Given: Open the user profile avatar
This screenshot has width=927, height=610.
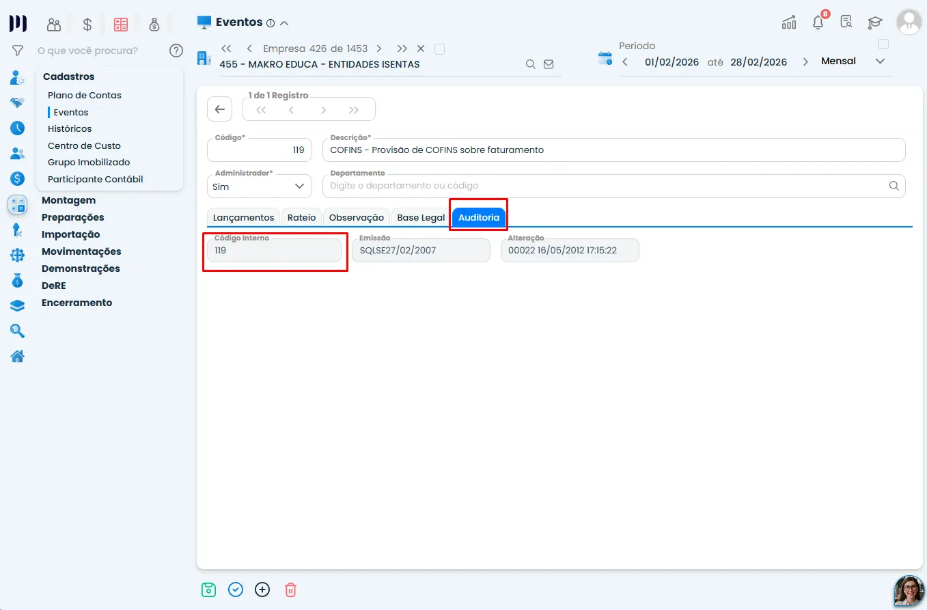Looking at the screenshot, I should [909, 22].
